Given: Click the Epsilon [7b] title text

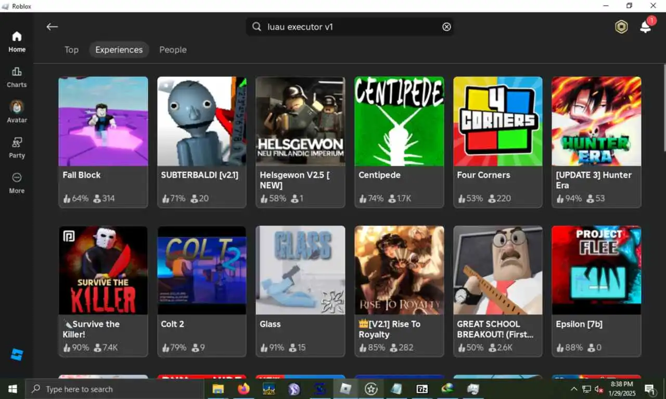Looking at the screenshot, I should pos(579,324).
